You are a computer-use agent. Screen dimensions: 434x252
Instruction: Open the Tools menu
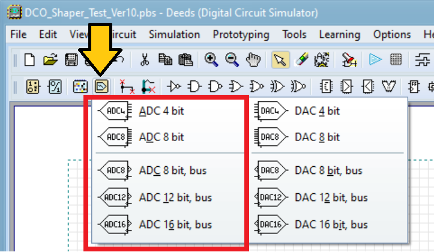[294, 35]
